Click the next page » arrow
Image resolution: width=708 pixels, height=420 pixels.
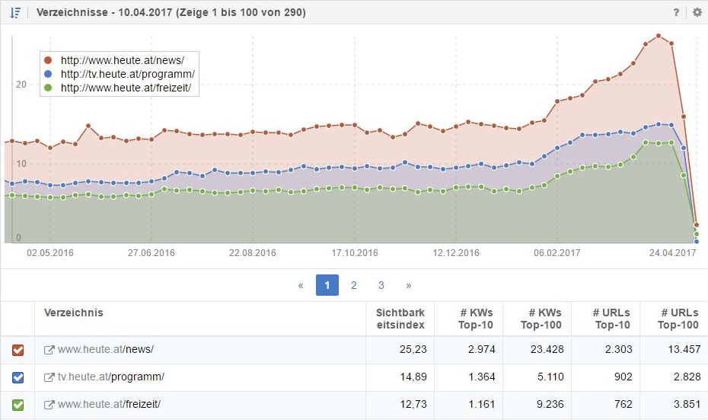(x=409, y=285)
